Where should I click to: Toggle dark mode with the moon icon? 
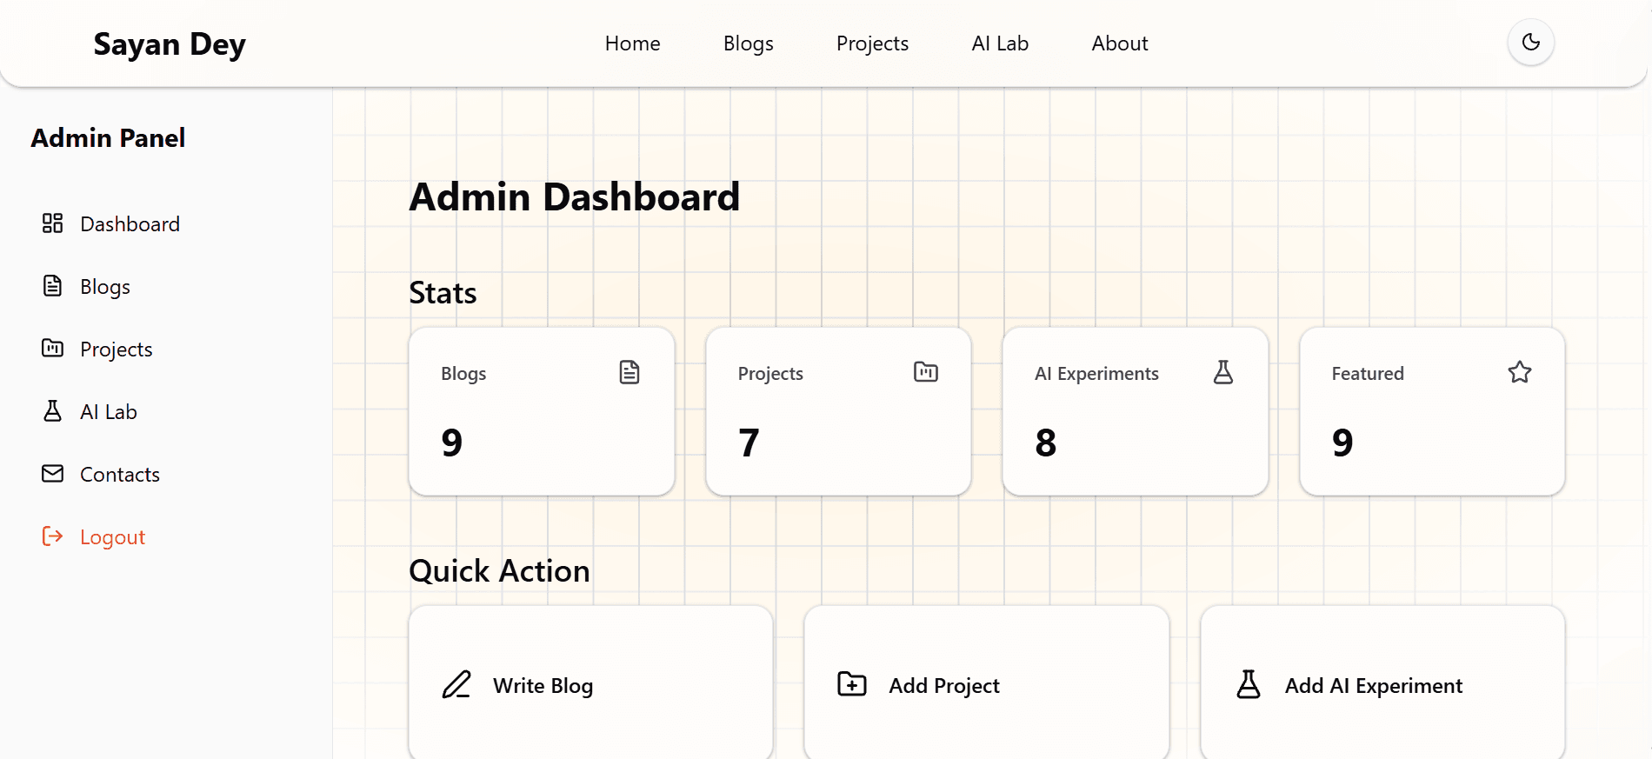pos(1530,42)
